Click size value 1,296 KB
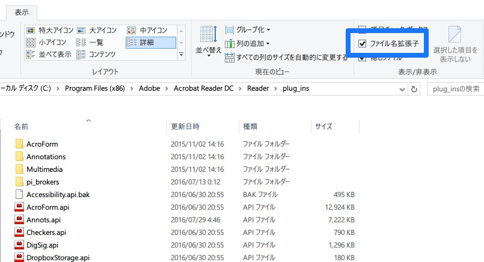The height and width of the screenshot is (262, 484). click(342, 245)
